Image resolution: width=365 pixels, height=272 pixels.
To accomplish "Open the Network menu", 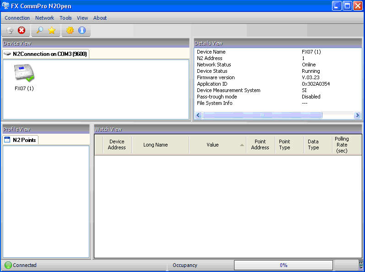I will point(45,18).
